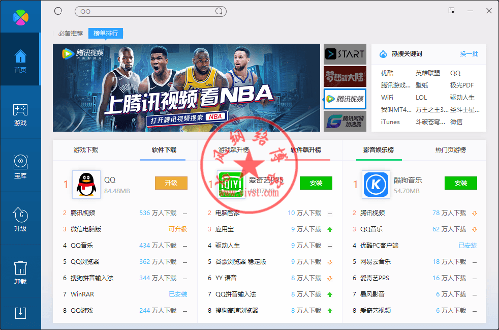Open the 热门页游榜 tab
Screen dimensions: 499x330
tap(451, 149)
